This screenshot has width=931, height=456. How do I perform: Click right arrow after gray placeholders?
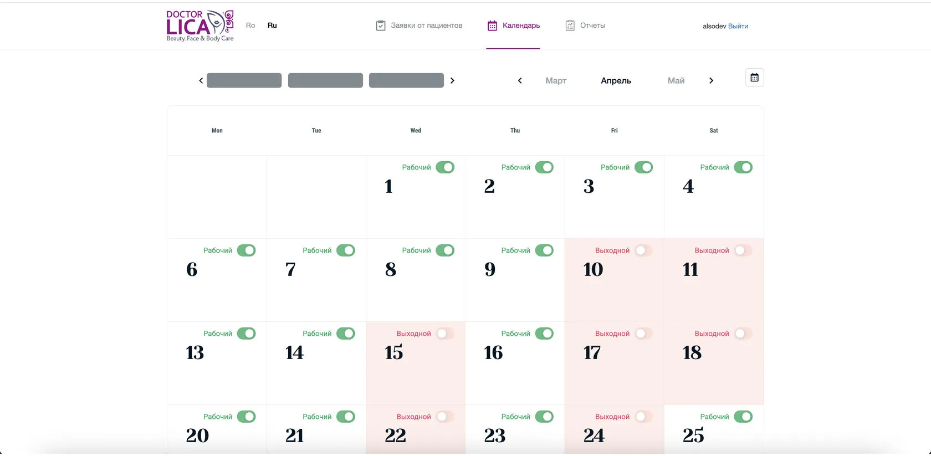click(452, 81)
